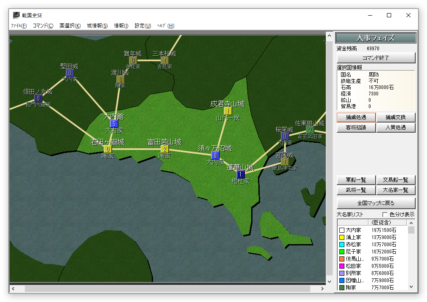This screenshot has width=427, height=302.
Task: Enable the 色分け表示 checkbox
Action: pos(384,215)
